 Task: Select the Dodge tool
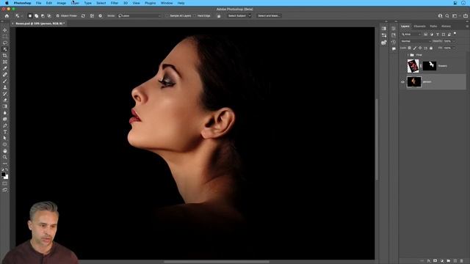click(x=5, y=119)
